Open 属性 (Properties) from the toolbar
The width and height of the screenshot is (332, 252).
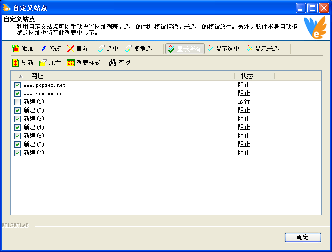pos(50,63)
